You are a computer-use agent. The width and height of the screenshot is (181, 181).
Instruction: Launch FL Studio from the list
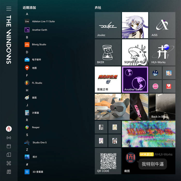pos(33,83)
